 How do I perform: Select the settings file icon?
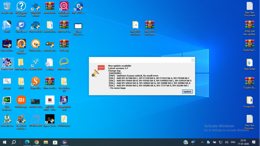(50, 64)
